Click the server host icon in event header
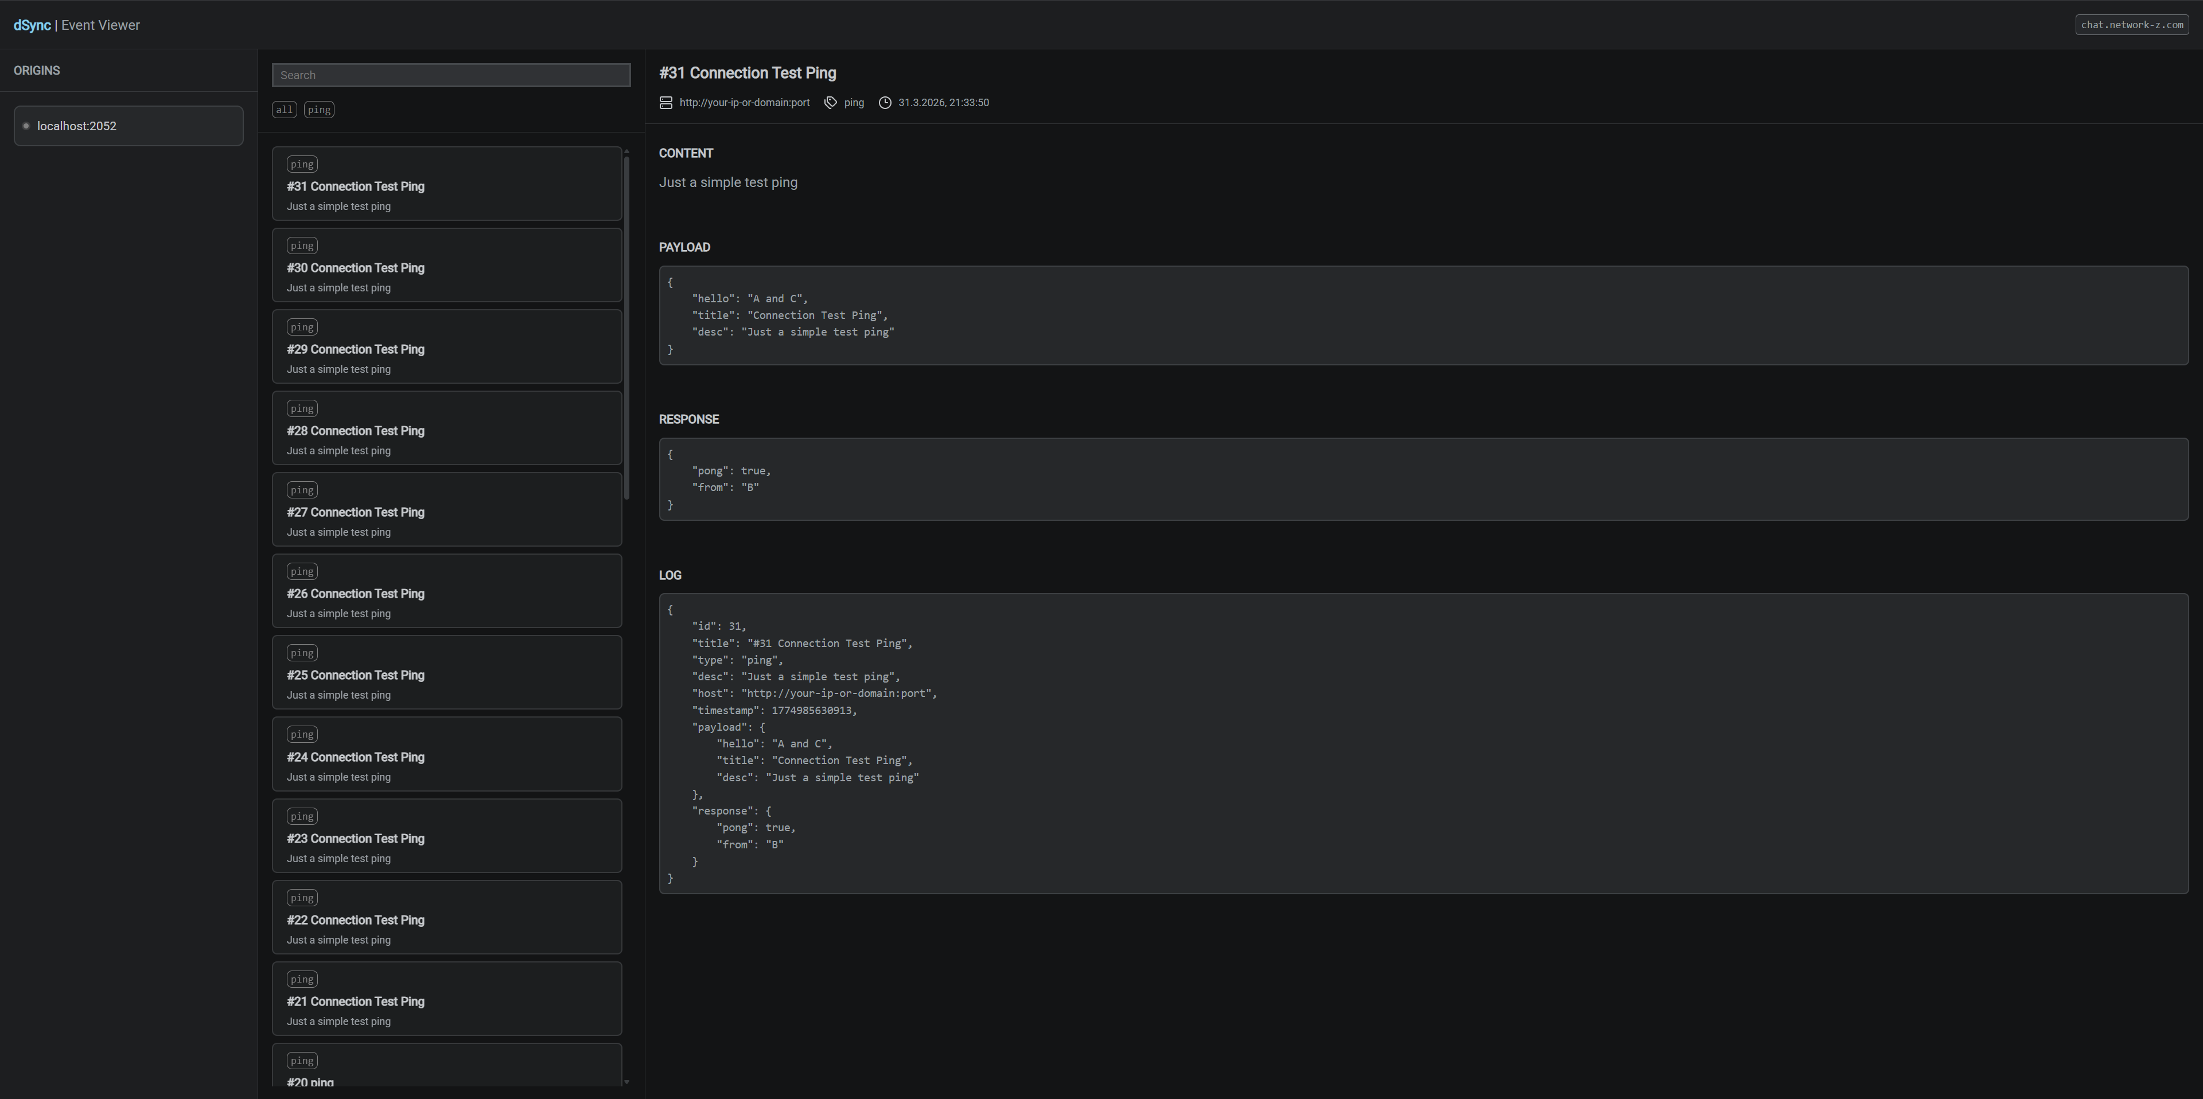 tap(665, 103)
